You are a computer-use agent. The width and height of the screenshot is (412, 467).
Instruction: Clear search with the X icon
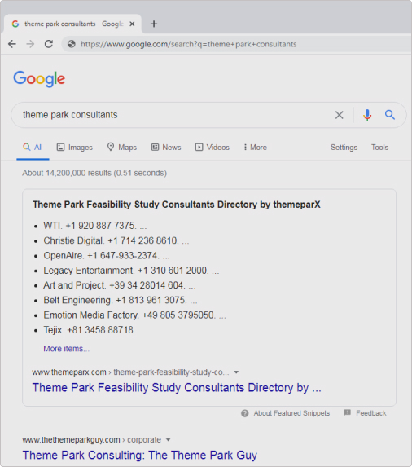[x=339, y=115]
